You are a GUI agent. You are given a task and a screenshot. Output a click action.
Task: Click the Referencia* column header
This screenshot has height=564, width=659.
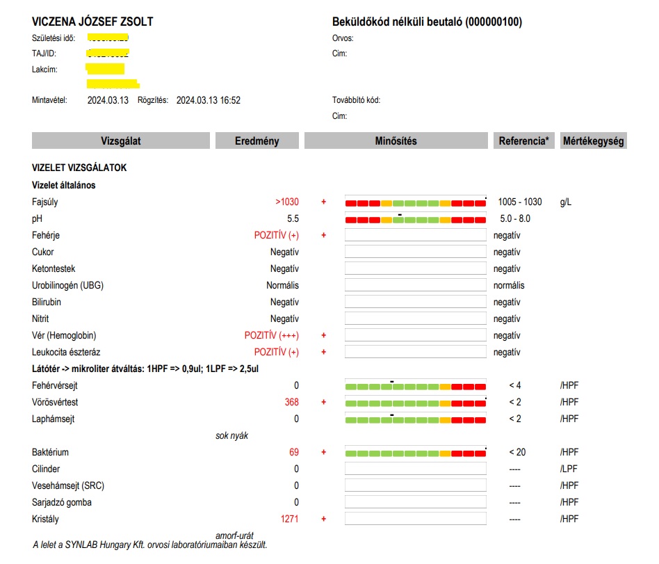pyautogui.click(x=523, y=141)
